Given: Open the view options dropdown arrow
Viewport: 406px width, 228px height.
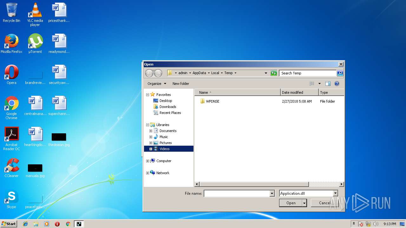Looking at the screenshot, I should tap(319, 84).
